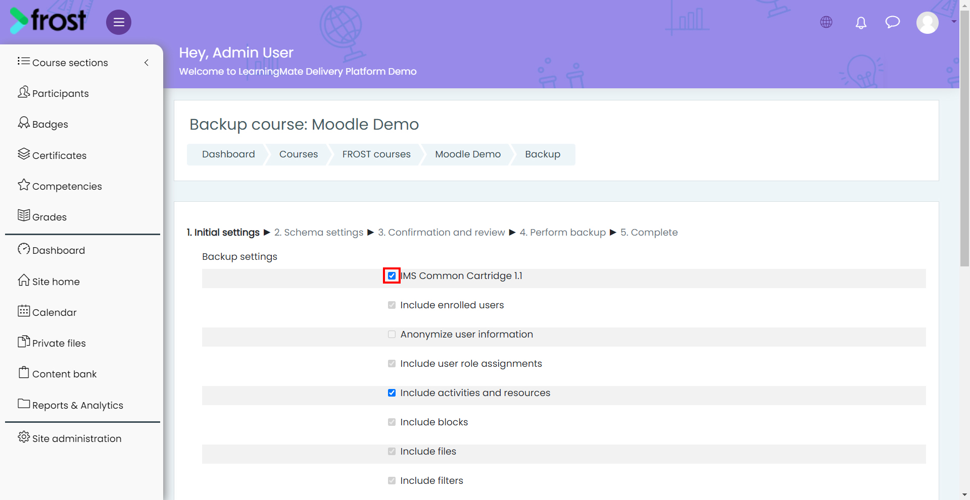Image resolution: width=970 pixels, height=500 pixels.
Task: Uncheck IMS Common Cartridge 1.1 checkbox
Action: 392,276
